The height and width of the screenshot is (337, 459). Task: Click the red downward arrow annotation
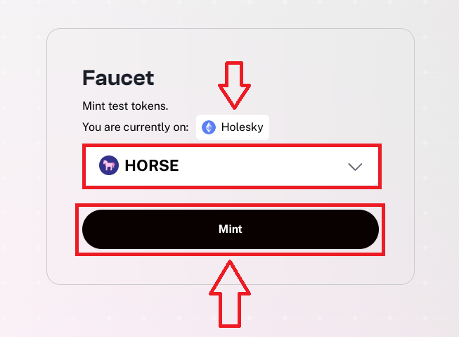pyautogui.click(x=232, y=84)
